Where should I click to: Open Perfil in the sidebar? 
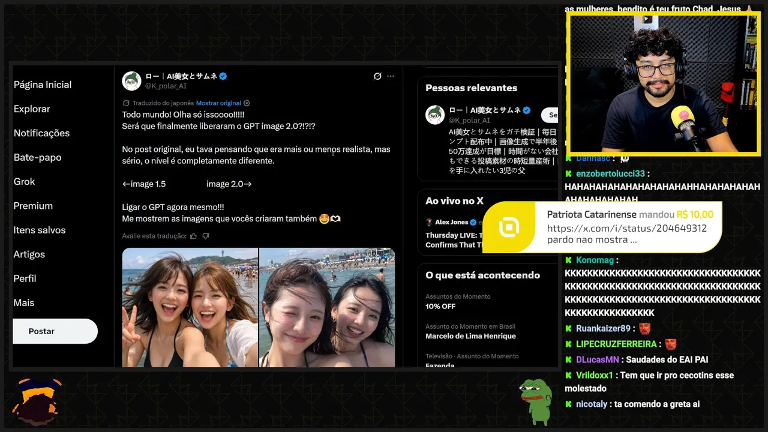25,278
